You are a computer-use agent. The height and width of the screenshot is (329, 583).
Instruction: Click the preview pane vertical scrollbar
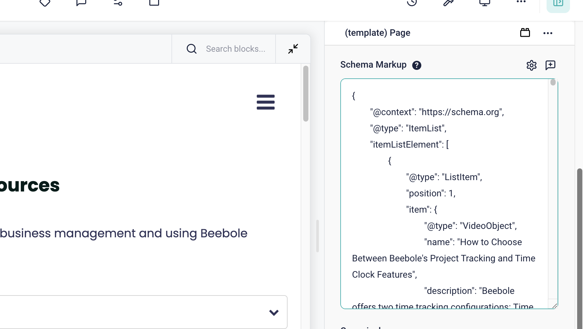306,94
